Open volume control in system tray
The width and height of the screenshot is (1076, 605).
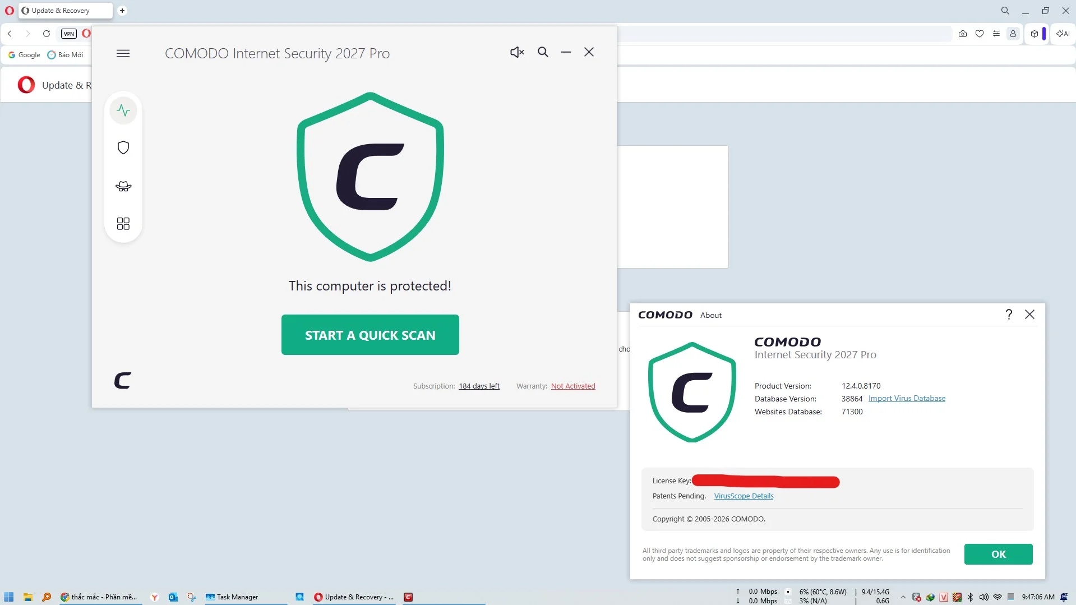click(984, 597)
